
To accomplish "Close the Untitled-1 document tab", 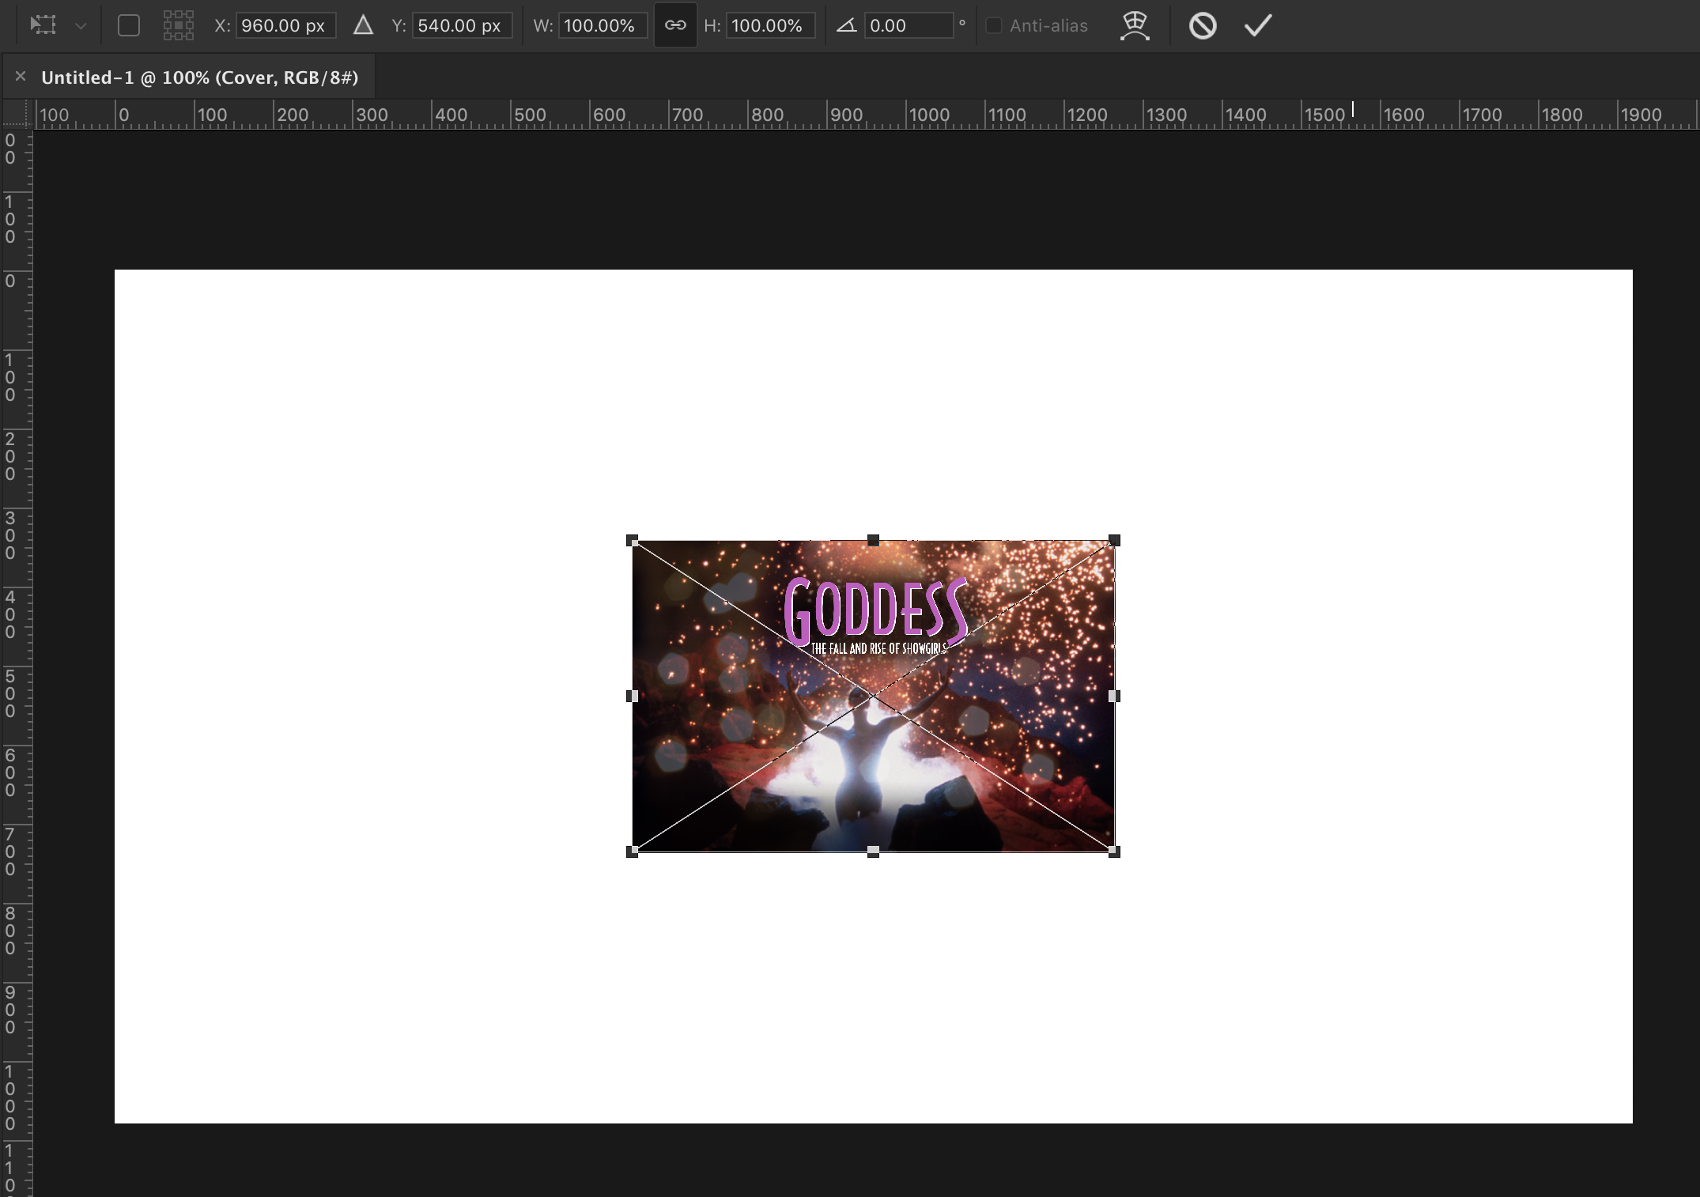I will pyautogui.click(x=21, y=77).
